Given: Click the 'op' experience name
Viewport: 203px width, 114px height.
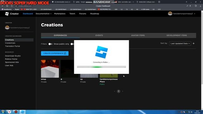Looking at the screenshot, I should (x=81, y=79).
